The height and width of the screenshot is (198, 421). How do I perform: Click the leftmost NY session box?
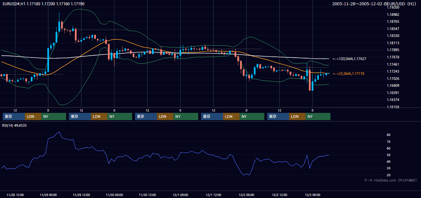(54, 116)
